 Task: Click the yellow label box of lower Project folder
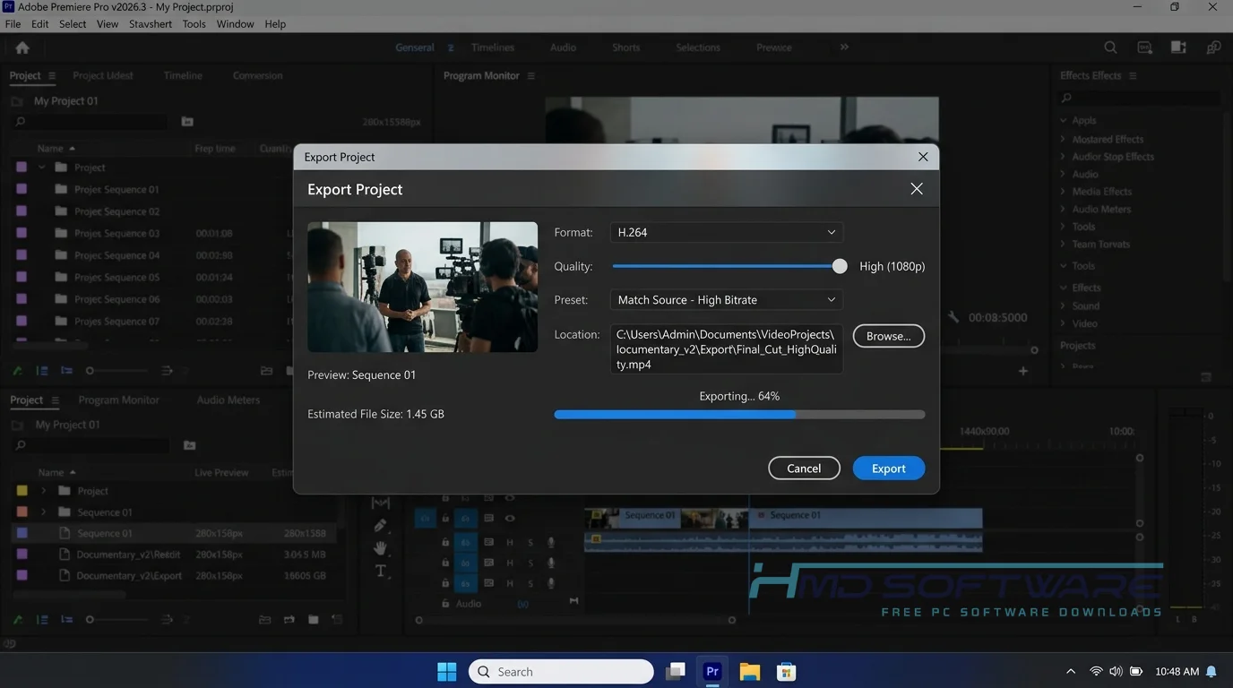tap(22, 491)
